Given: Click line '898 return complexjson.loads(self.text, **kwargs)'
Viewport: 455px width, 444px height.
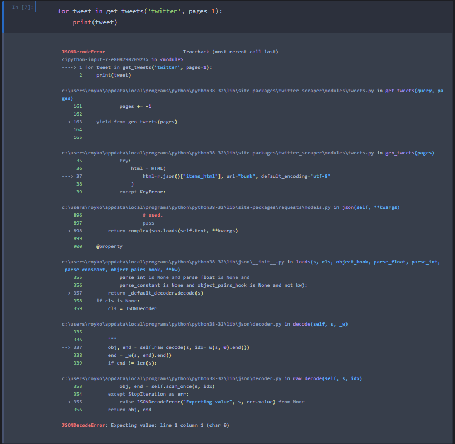Looking at the screenshot, I should pyautogui.click(x=150, y=231).
